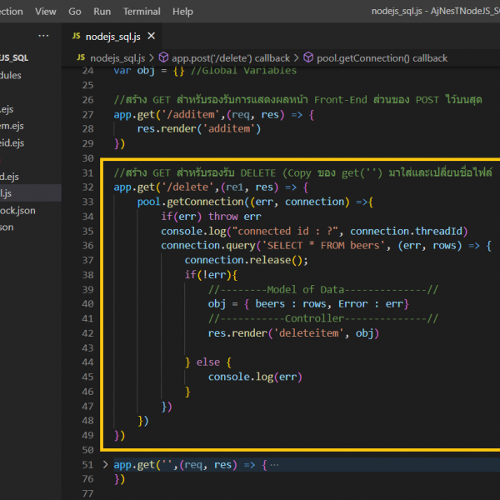Open the nodejs_sql.js breadcrumb dropdown
The height and width of the screenshot is (500, 500).
tap(117, 58)
